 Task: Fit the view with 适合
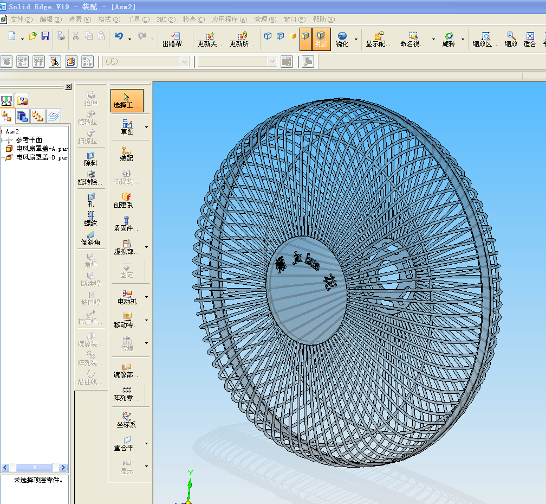530,40
